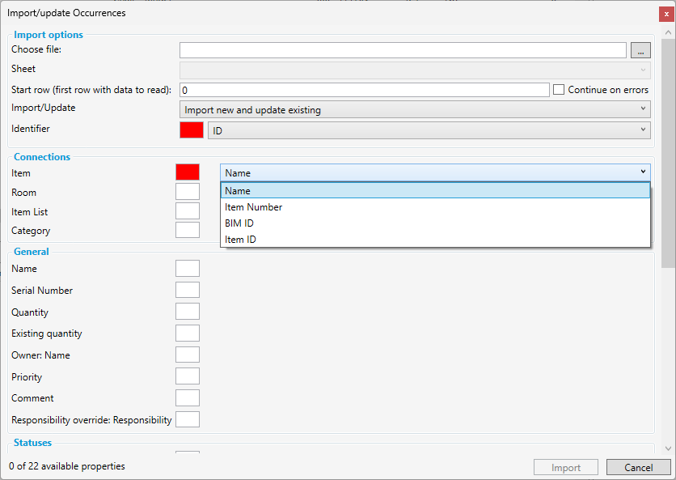Pick Item ID option in list
The height and width of the screenshot is (480, 676).
(240, 240)
